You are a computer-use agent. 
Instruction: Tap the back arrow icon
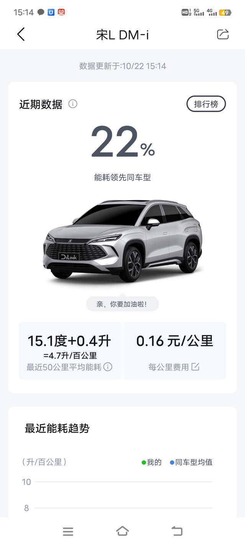pyautogui.click(x=21, y=35)
